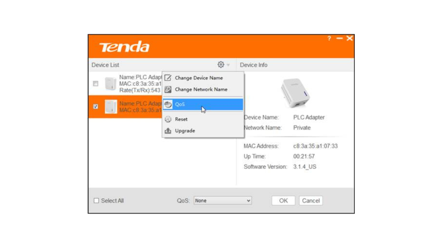Click the pencil icon beside Change Device Name
442x248 pixels.
(x=168, y=78)
